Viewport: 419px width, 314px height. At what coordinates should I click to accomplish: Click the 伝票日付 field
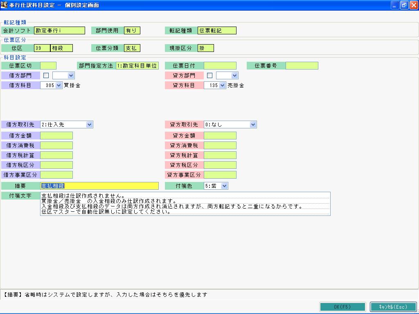220,66
